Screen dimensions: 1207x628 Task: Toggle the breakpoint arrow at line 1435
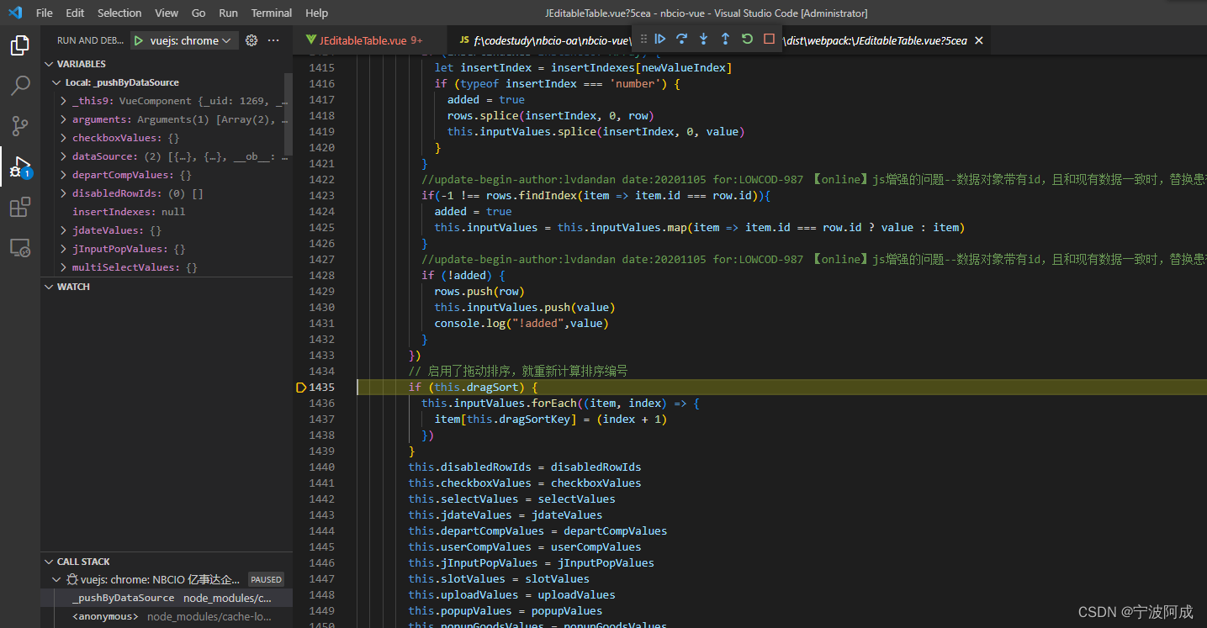300,387
